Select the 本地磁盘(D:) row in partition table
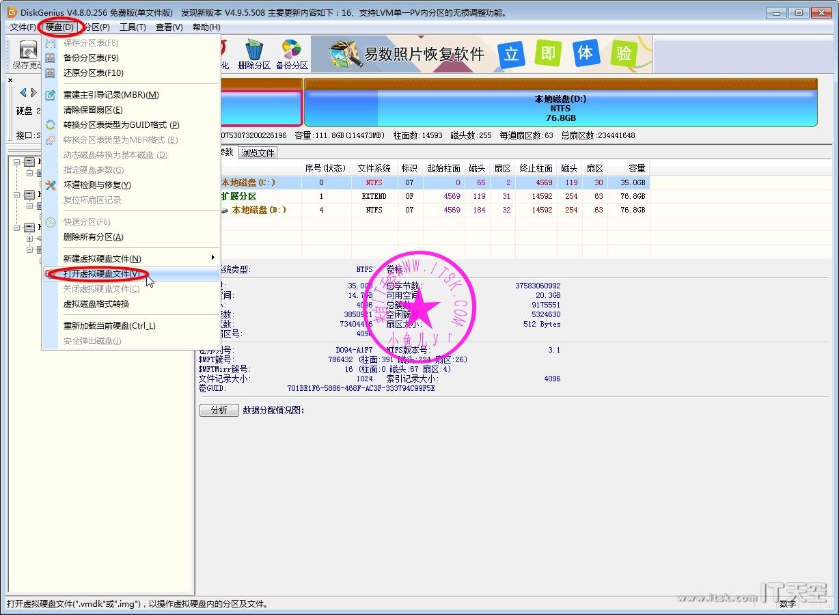 (x=258, y=210)
